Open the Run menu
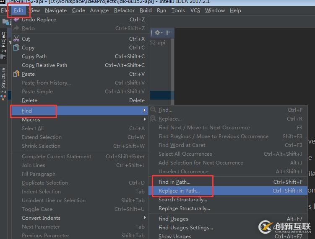Viewport: 315px width, 239px height. [x=161, y=10]
